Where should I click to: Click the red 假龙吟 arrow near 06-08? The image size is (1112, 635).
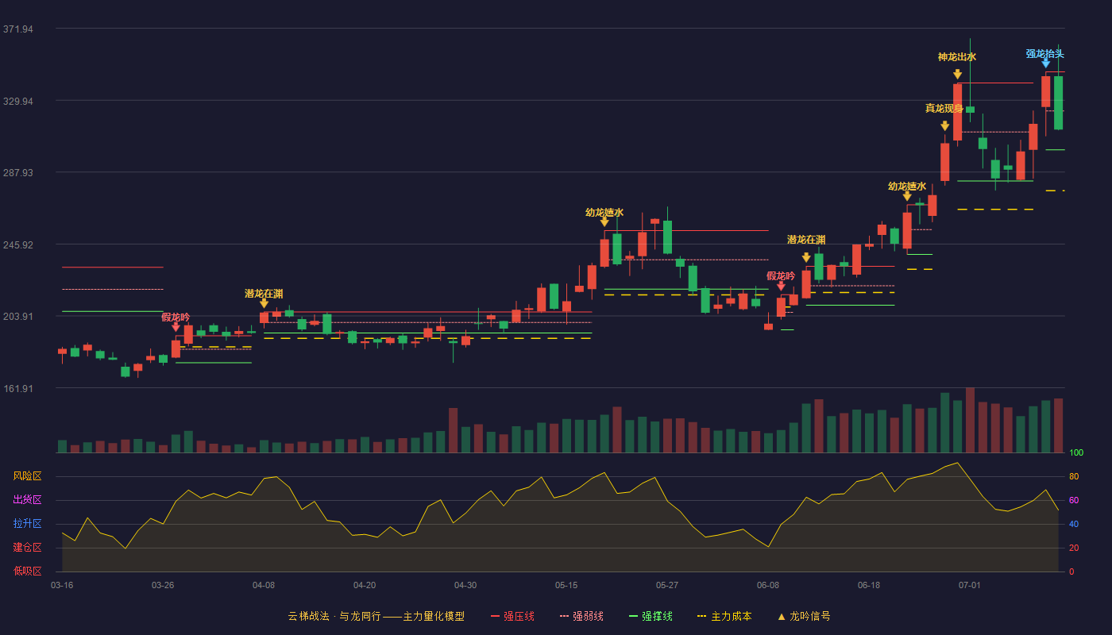pos(781,286)
